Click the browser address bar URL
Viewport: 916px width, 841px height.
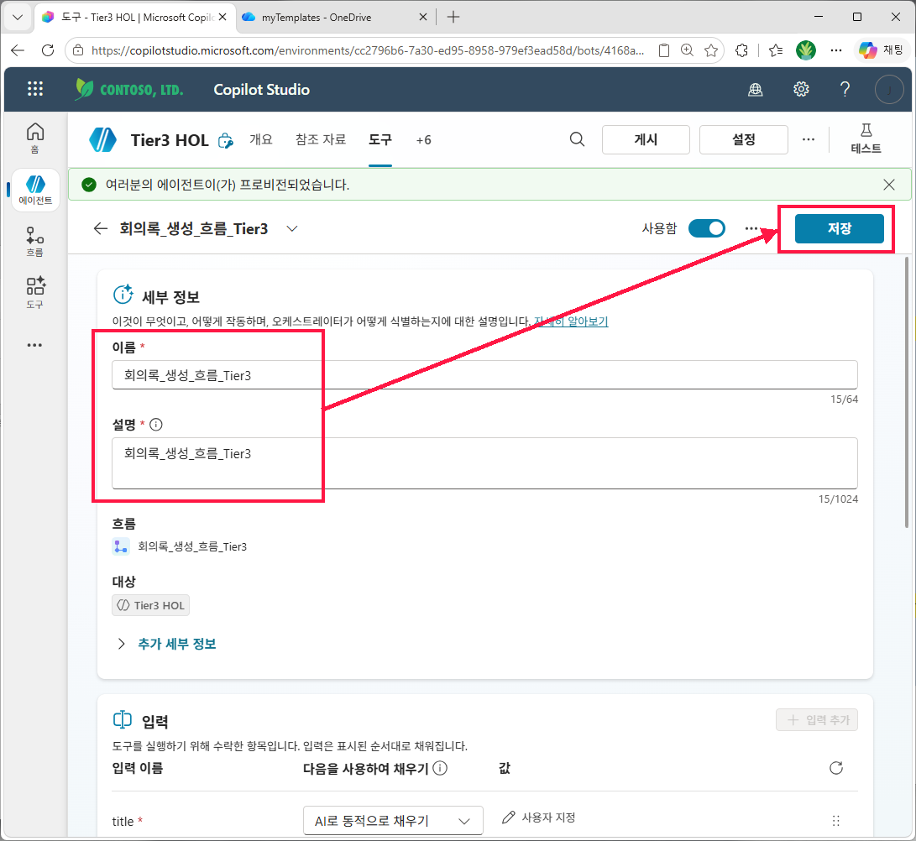[367, 51]
